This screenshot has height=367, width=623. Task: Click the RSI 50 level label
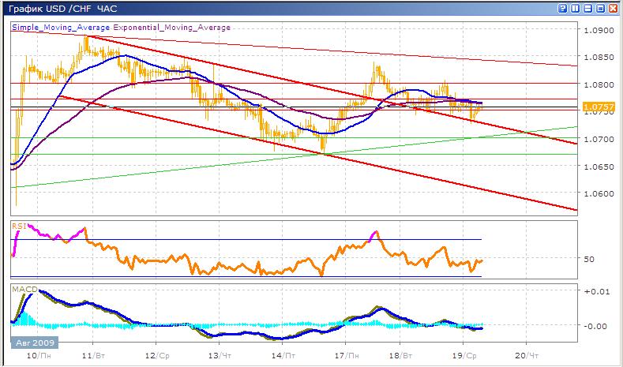pyautogui.click(x=588, y=259)
